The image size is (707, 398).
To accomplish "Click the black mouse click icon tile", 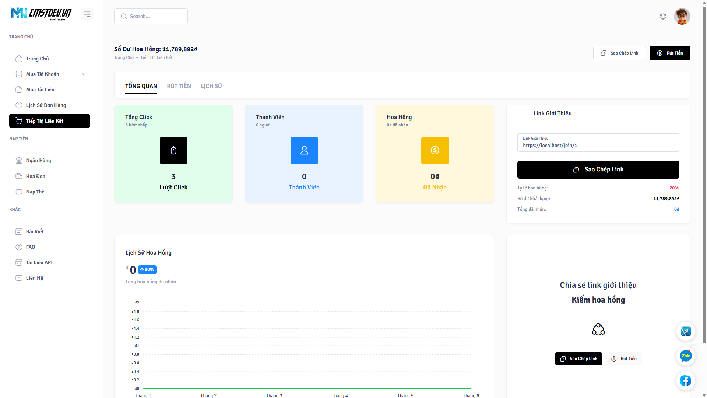I will 173,150.
